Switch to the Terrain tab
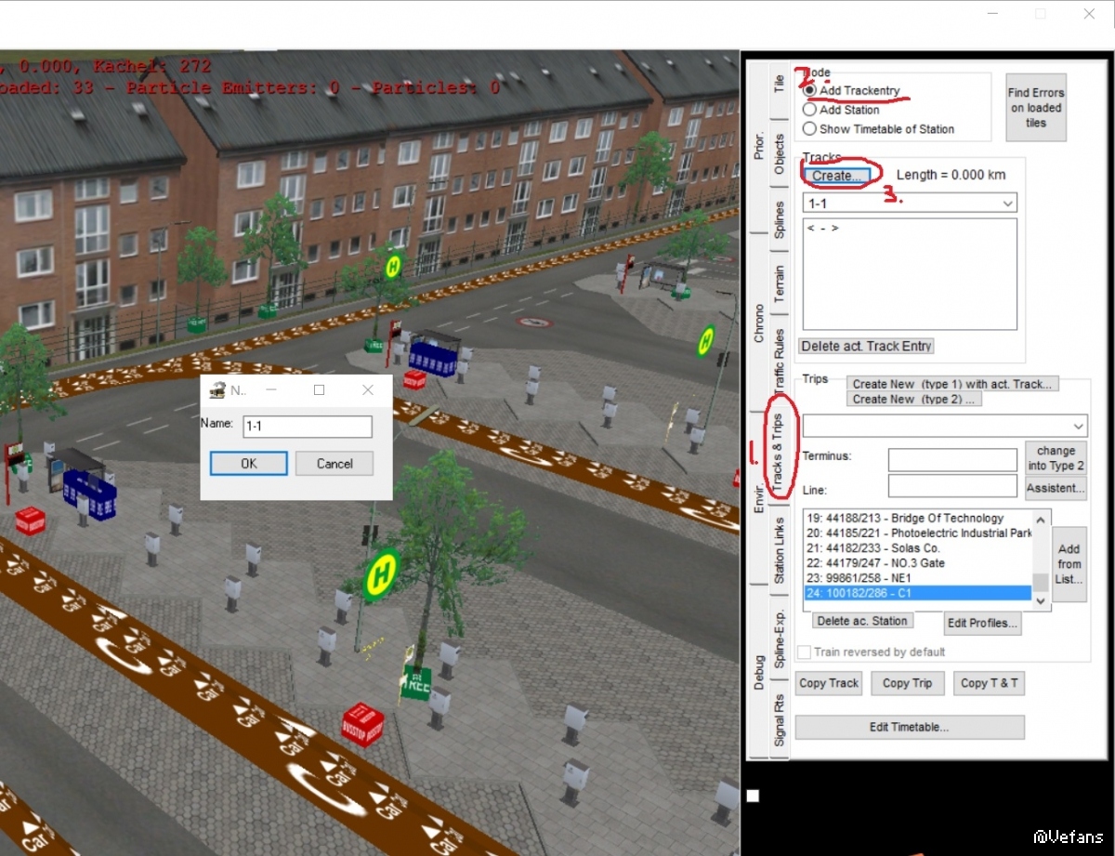 [x=779, y=283]
